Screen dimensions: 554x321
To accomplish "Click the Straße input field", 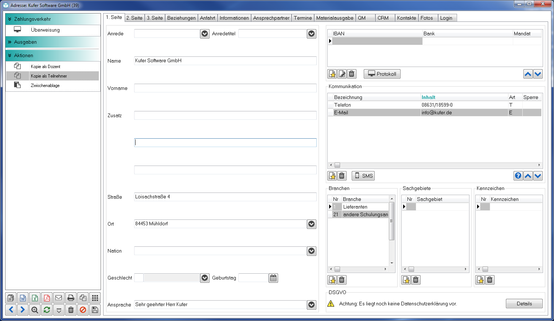I will [x=225, y=197].
